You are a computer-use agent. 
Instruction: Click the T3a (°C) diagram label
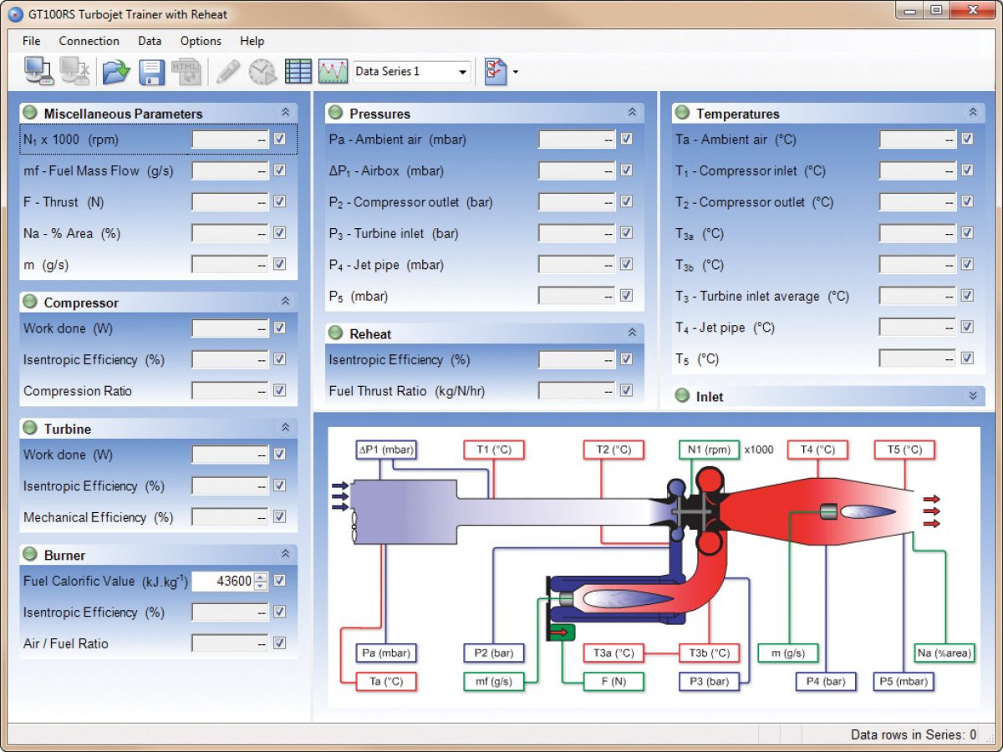pyautogui.click(x=614, y=653)
